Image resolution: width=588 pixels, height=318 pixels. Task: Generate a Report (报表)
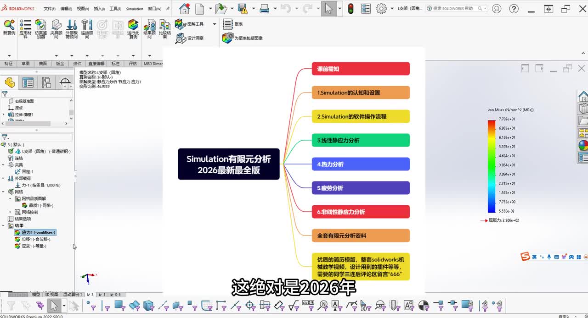tap(233, 24)
